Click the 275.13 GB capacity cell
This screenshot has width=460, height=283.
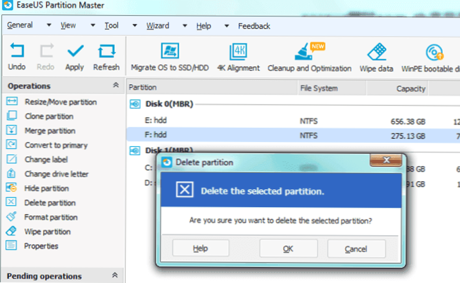tap(408, 136)
